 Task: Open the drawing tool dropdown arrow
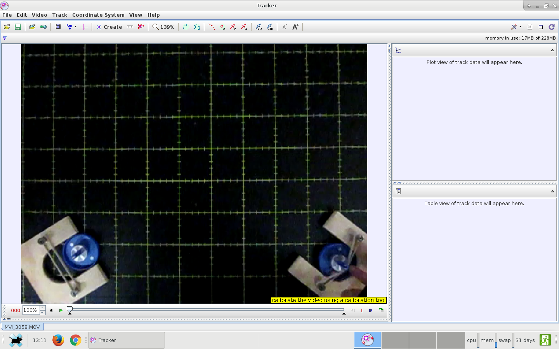[520, 27]
